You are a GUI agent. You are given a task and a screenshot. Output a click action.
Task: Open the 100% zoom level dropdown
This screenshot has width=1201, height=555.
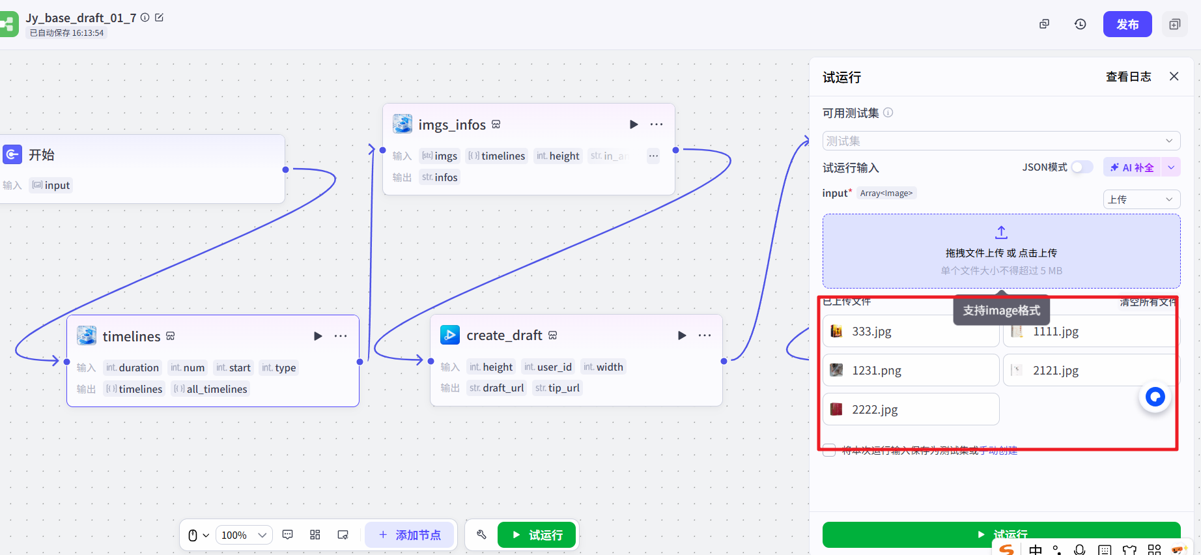244,535
